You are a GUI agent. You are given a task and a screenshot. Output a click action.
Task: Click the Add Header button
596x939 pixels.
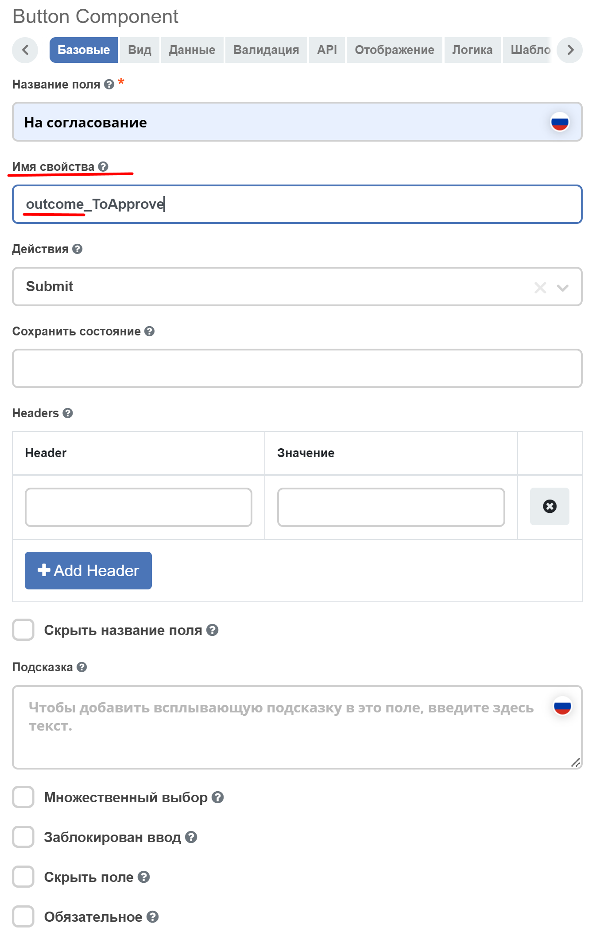[x=88, y=571]
